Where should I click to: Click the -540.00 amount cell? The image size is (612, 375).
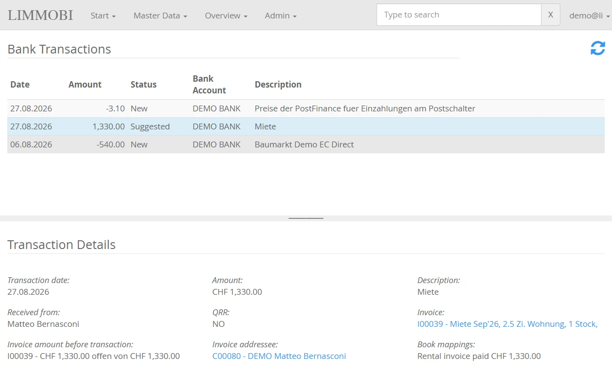(110, 144)
